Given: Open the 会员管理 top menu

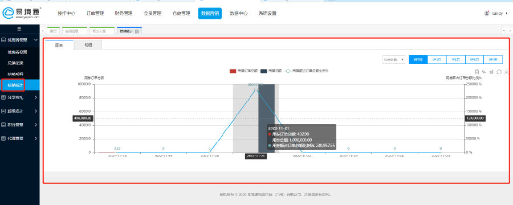Looking at the screenshot, I should click(152, 14).
